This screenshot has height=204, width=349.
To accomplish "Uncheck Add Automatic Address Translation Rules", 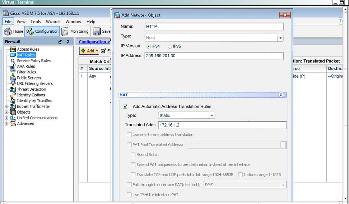I will (125, 106).
